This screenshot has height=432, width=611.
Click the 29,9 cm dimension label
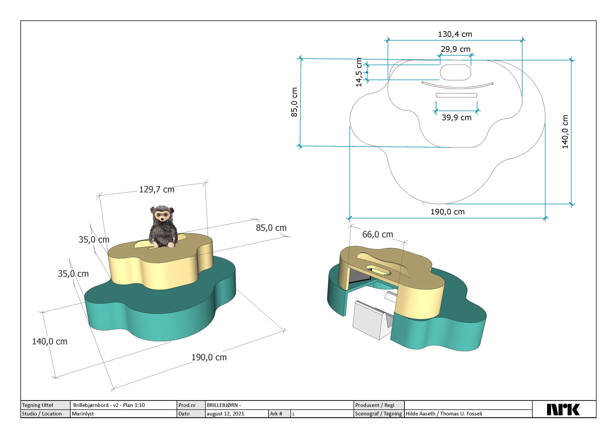click(x=455, y=49)
